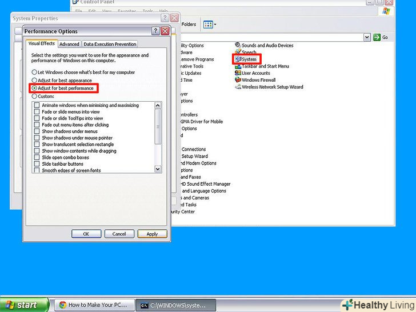Click OK in Performance Options
The image size is (416, 312).
(x=86, y=234)
